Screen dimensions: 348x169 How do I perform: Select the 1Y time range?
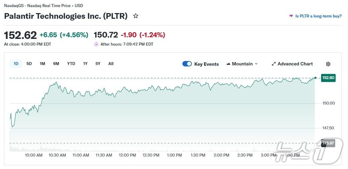85,63
